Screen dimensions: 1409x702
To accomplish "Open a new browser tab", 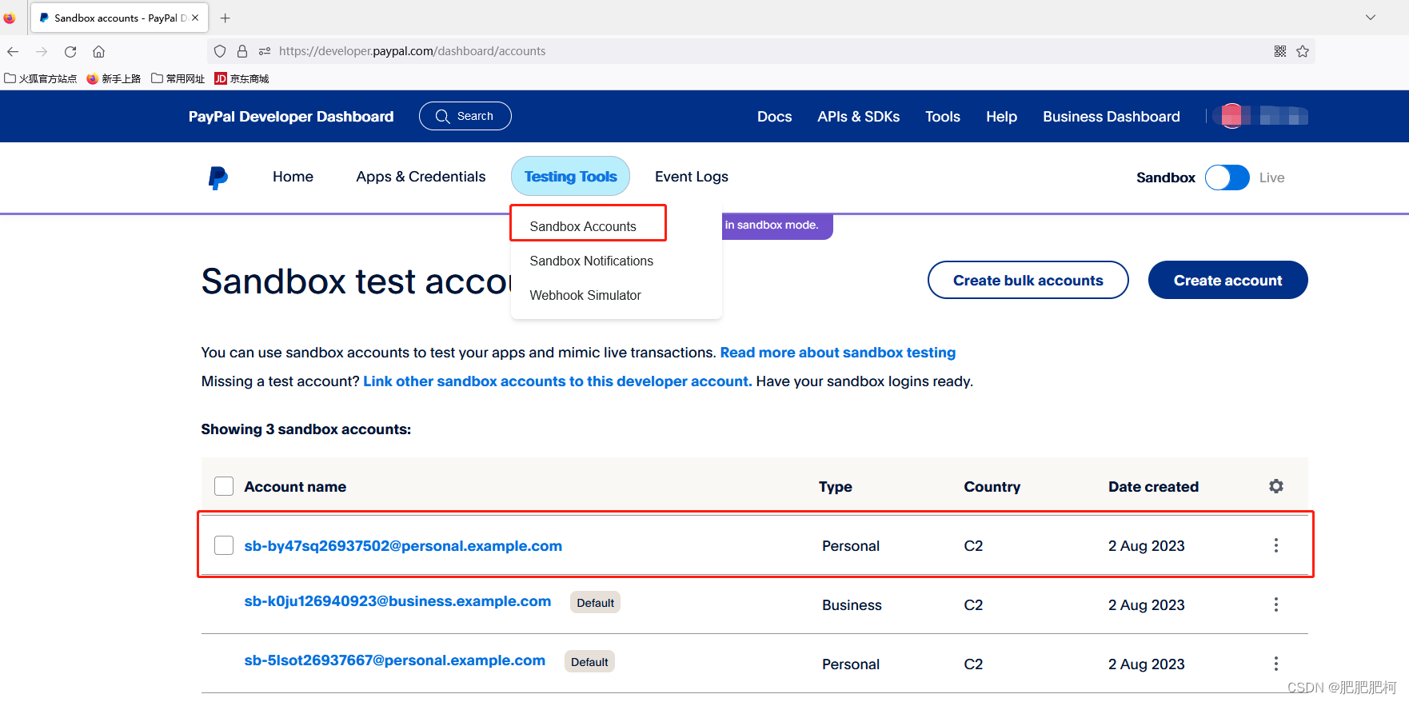I will (x=226, y=18).
